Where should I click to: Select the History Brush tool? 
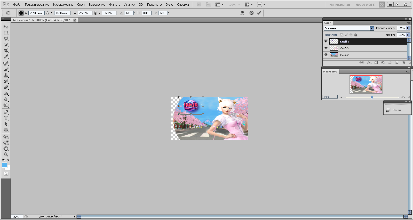[x=6, y=81]
